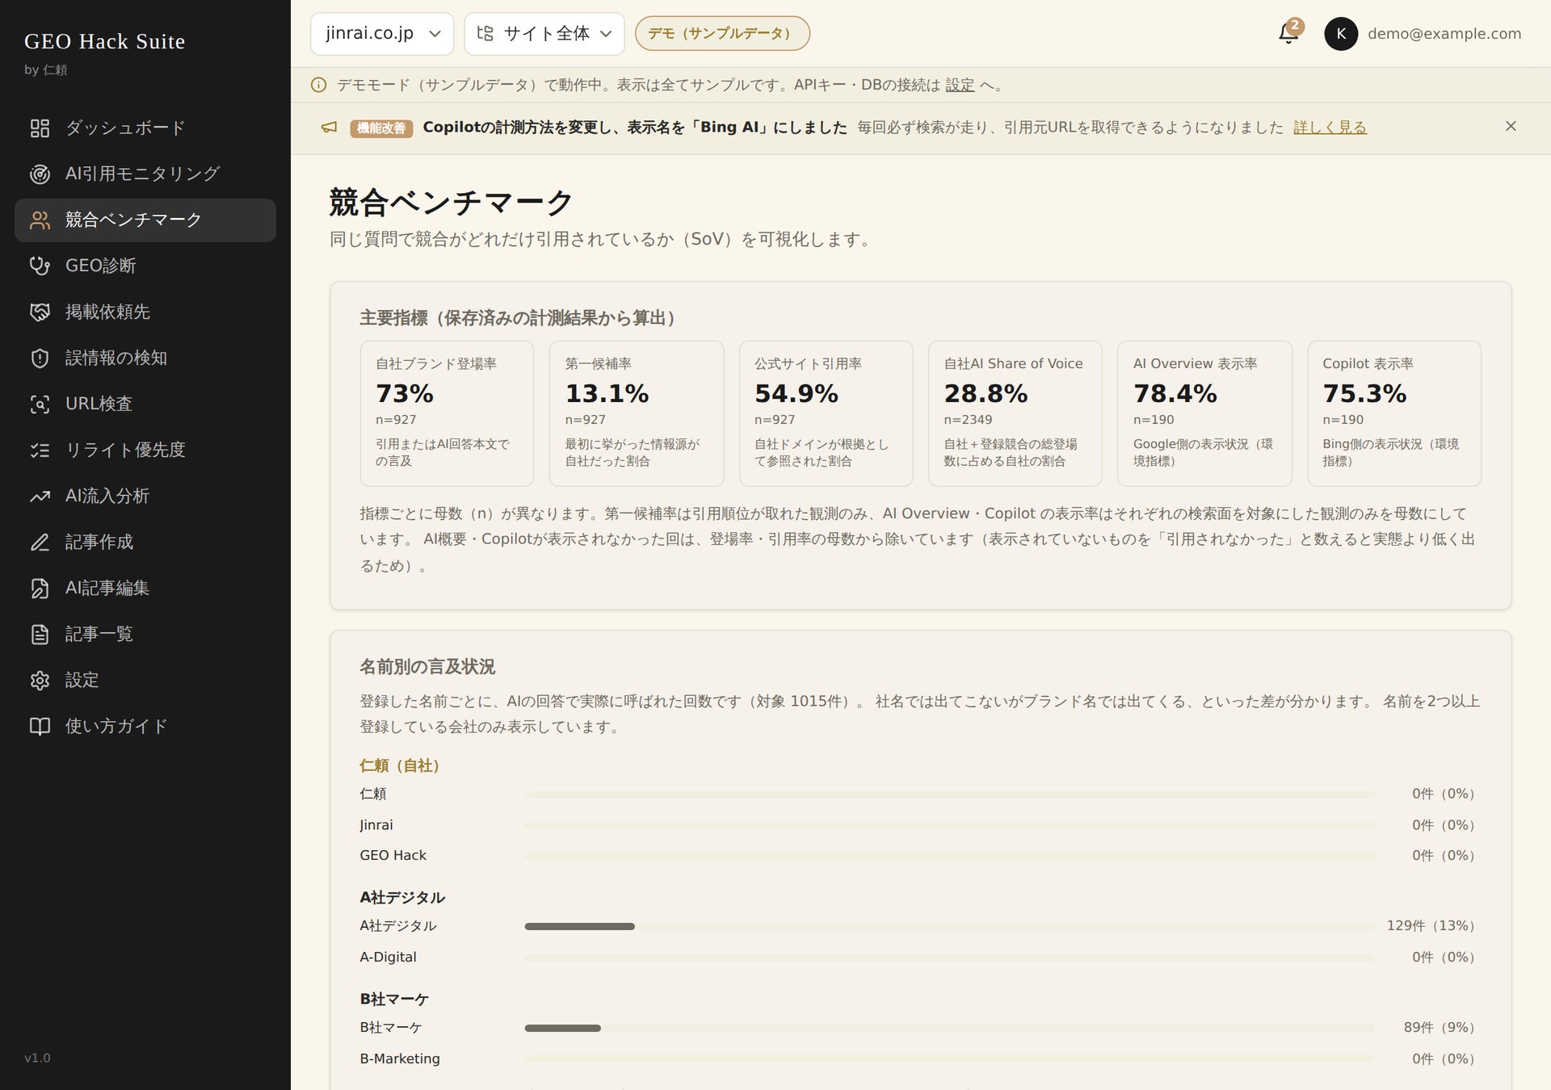Go to ダッシュボード menu item
The height and width of the screenshot is (1090, 1551).
coord(145,128)
